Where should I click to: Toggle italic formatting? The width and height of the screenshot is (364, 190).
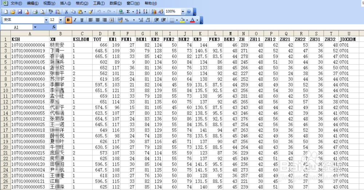(x=75, y=20)
